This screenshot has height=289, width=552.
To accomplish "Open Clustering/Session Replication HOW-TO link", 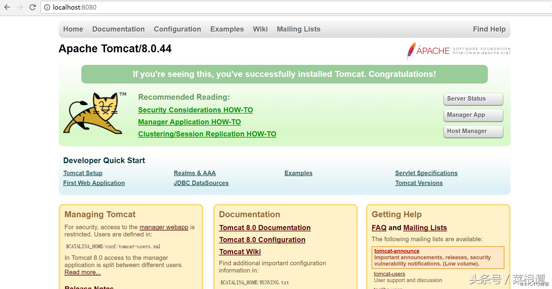I will coord(207,134).
